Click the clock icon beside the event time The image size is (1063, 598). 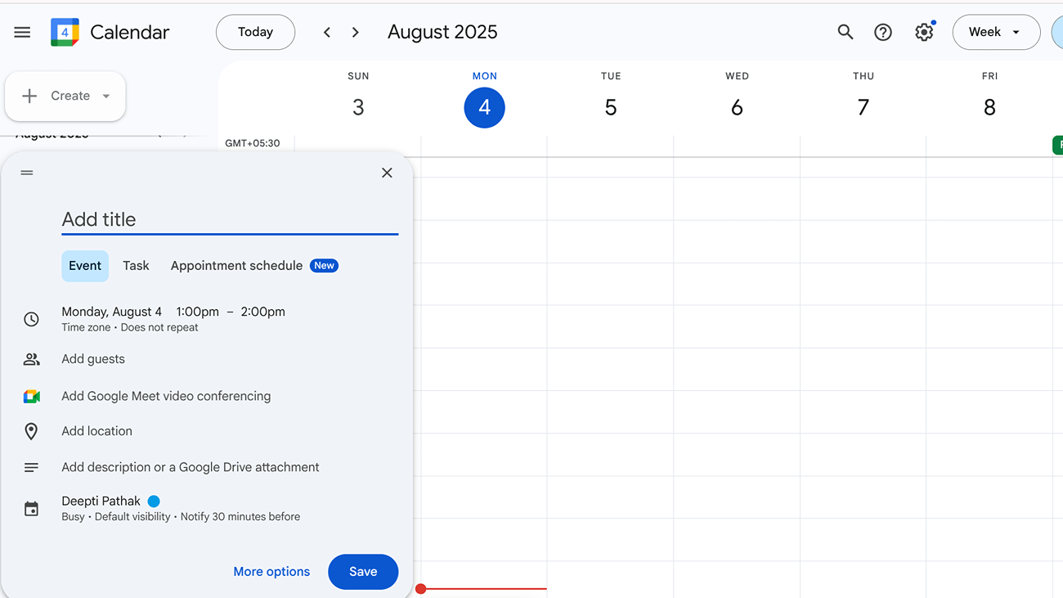coord(31,319)
